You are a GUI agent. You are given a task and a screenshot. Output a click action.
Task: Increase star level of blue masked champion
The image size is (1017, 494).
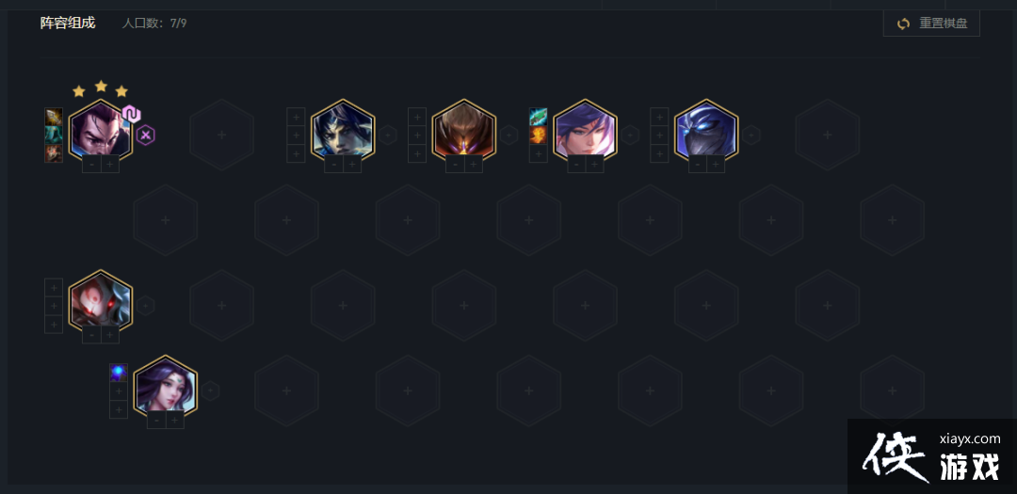point(716,165)
